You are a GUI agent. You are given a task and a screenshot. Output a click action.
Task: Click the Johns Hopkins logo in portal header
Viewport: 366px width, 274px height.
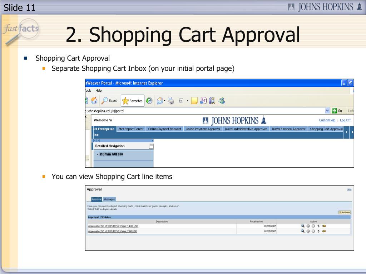[234, 121]
